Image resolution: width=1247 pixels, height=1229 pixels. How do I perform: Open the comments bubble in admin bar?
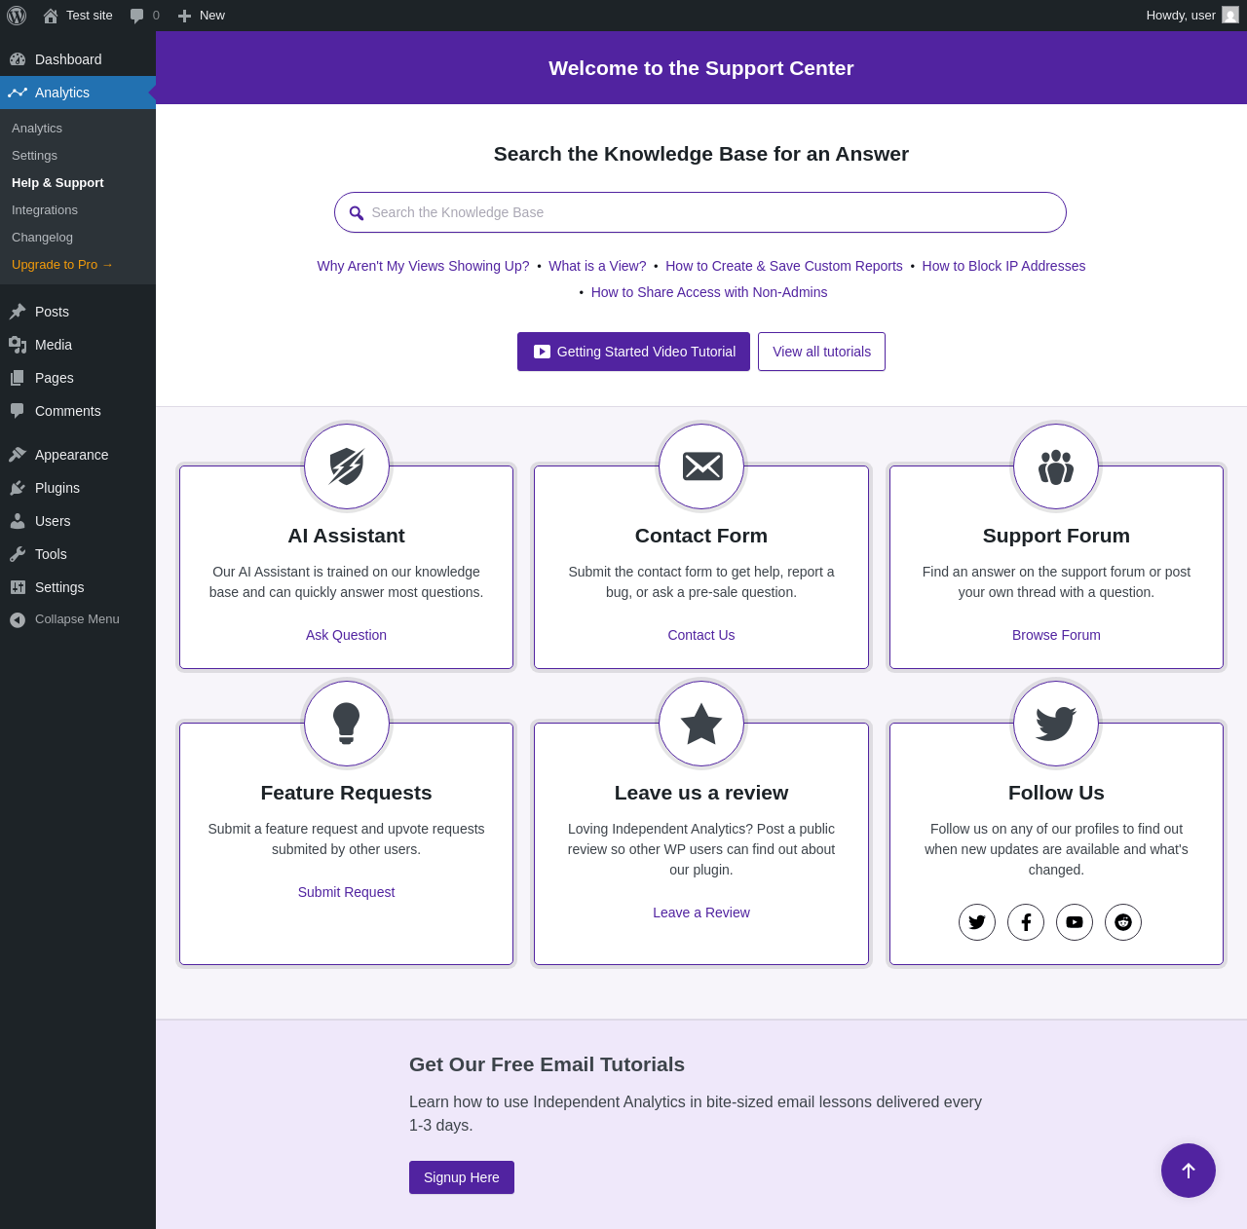pyautogui.click(x=136, y=16)
